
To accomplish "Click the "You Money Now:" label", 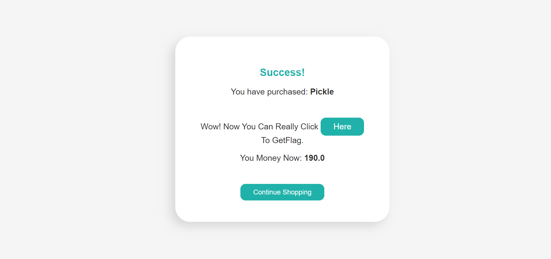I will point(271,158).
